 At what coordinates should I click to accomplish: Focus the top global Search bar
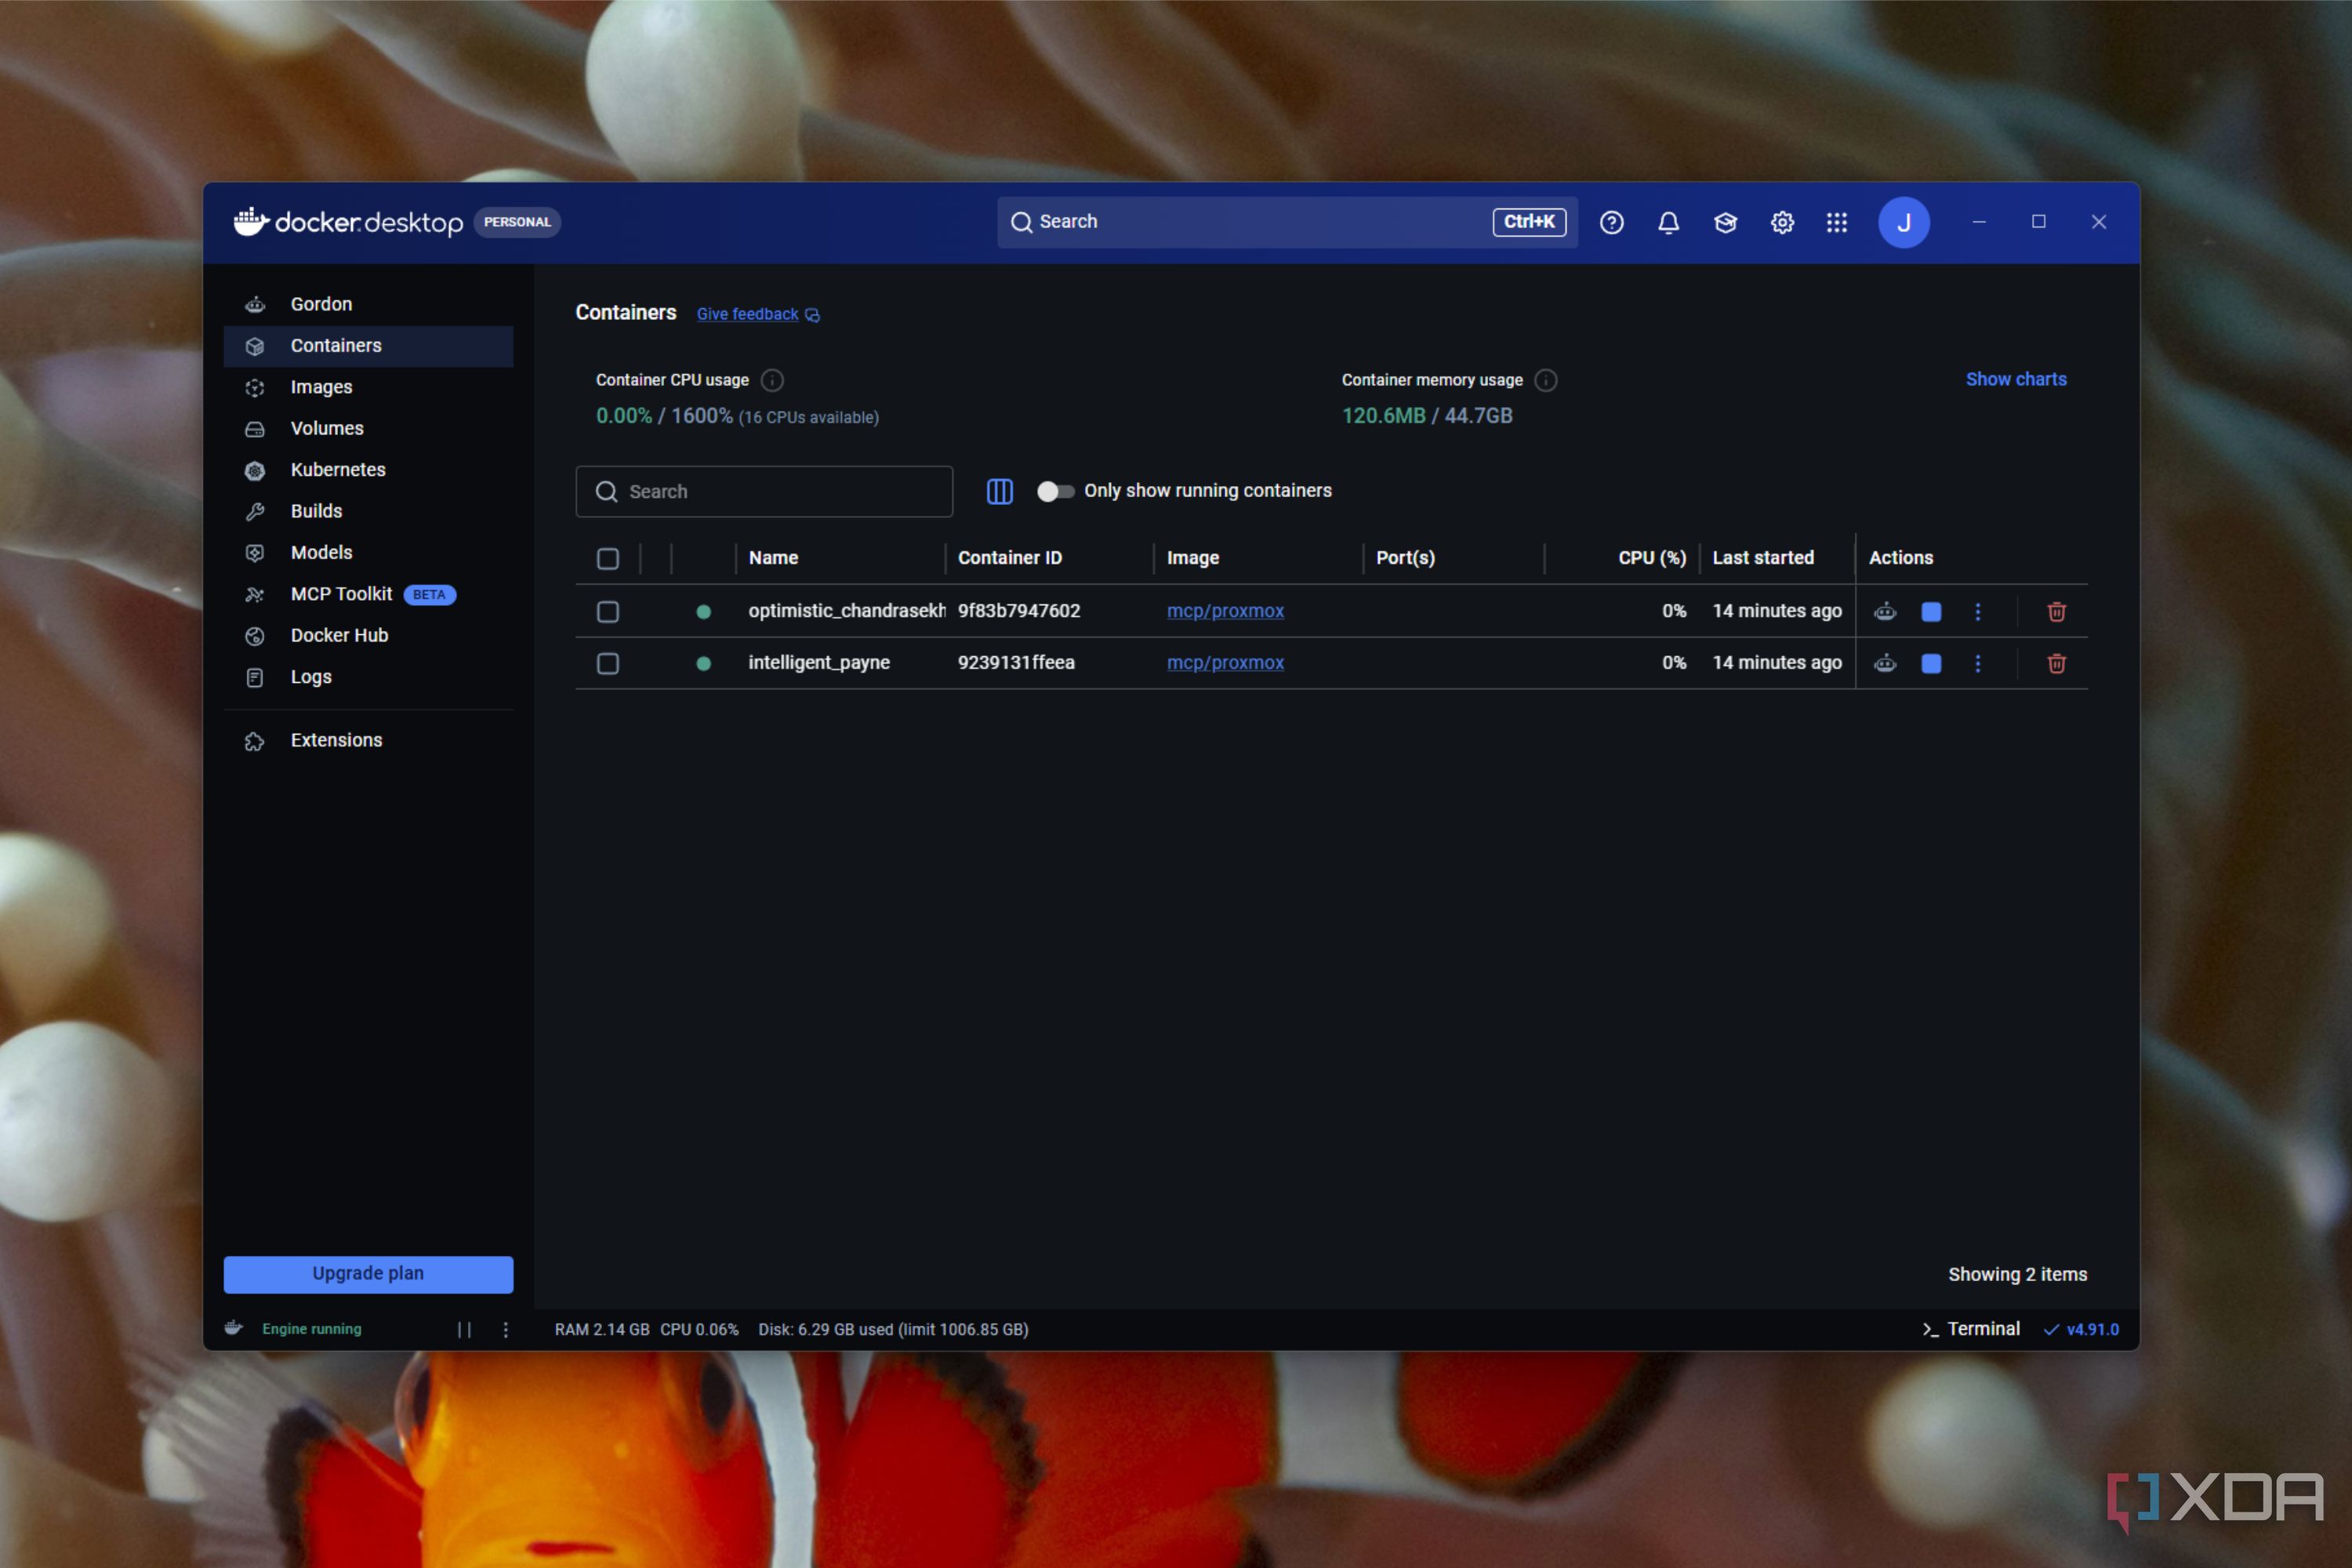pos(1287,222)
